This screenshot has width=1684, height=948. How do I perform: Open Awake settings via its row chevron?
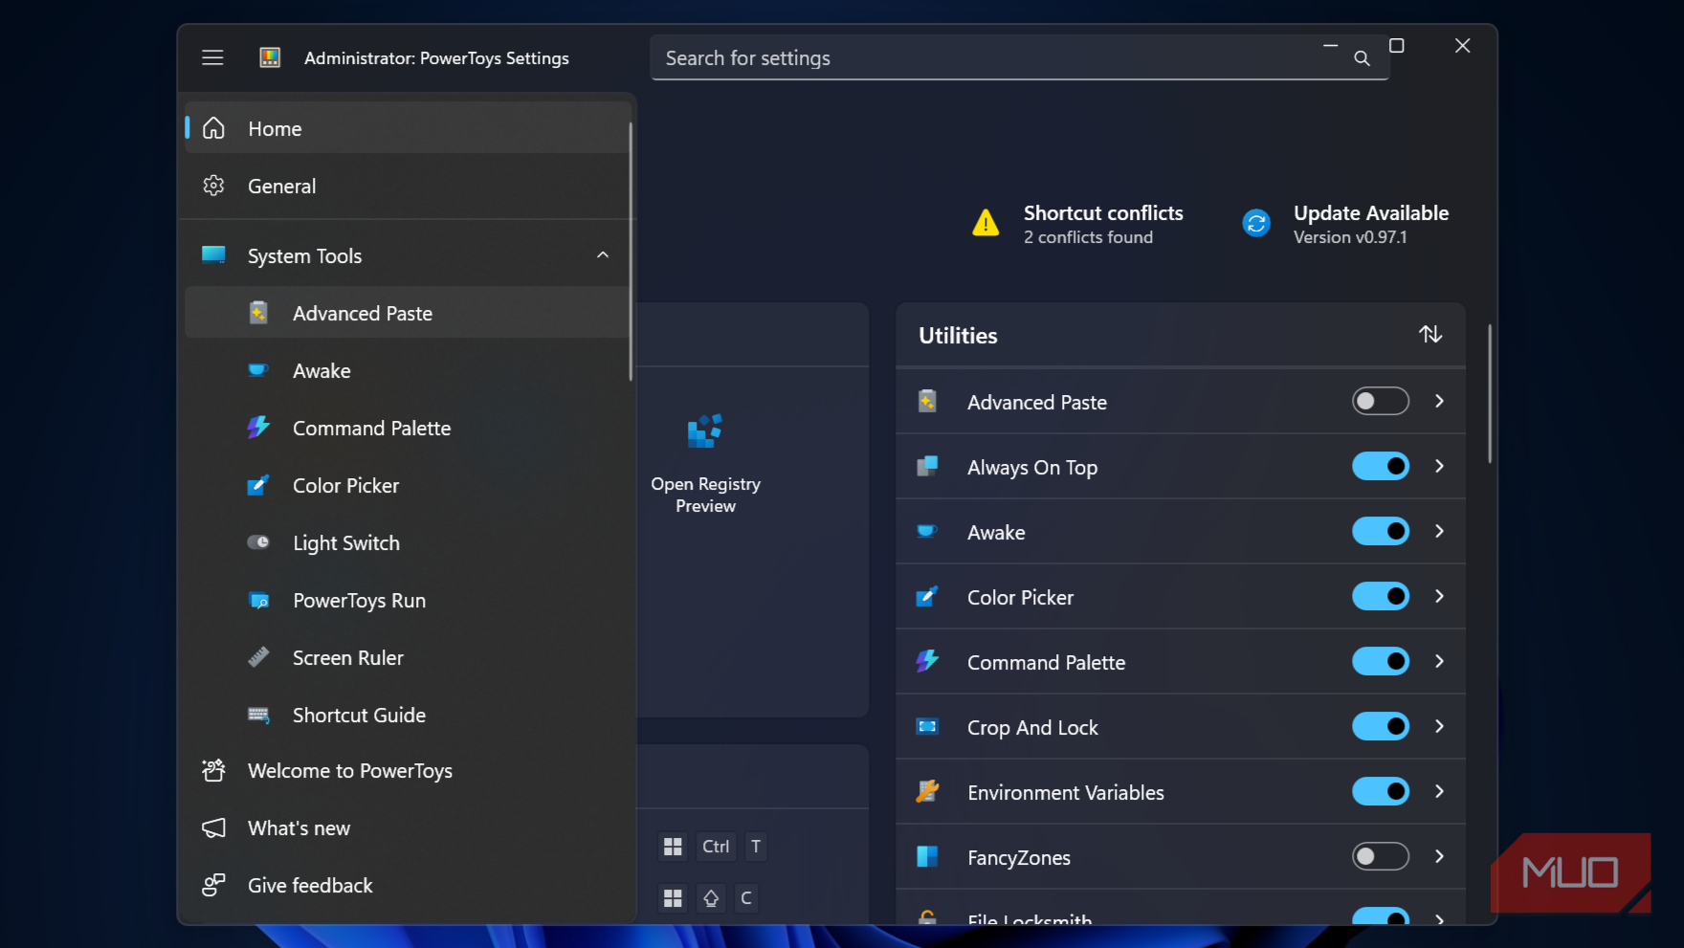(1439, 531)
